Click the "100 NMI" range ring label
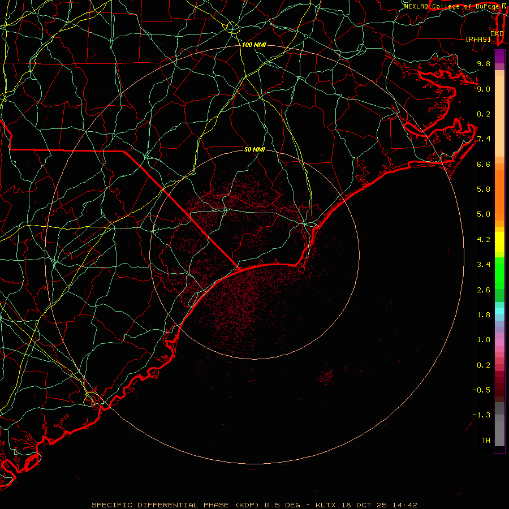Screen dimensions: 509x509 [254, 45]
